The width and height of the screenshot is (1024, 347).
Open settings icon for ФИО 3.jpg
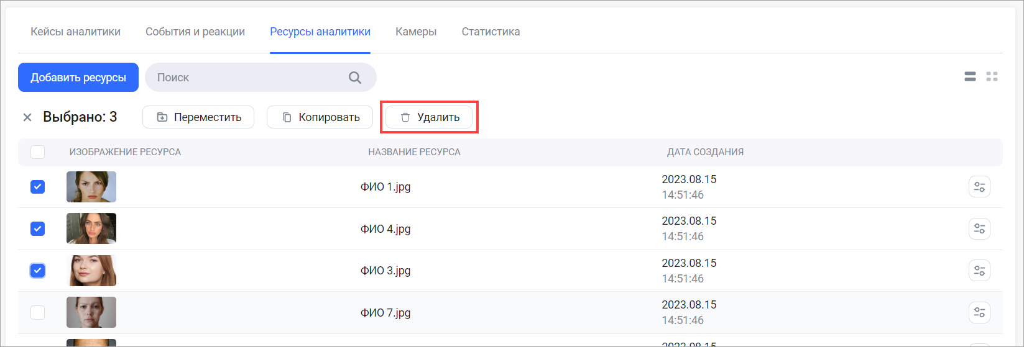click(979, 271)
